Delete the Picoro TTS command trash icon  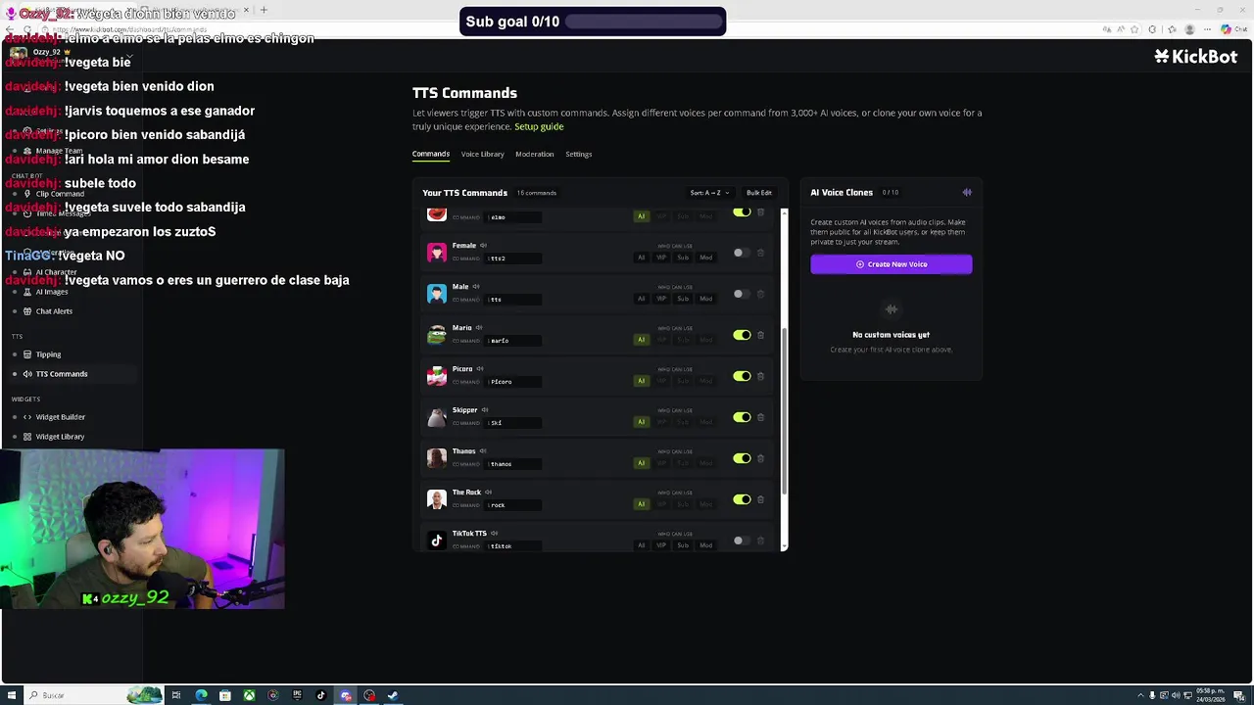tap(760, 376)
